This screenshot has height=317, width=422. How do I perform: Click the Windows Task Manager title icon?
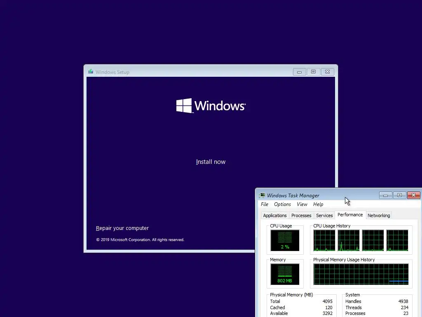[x=262, y=195]
